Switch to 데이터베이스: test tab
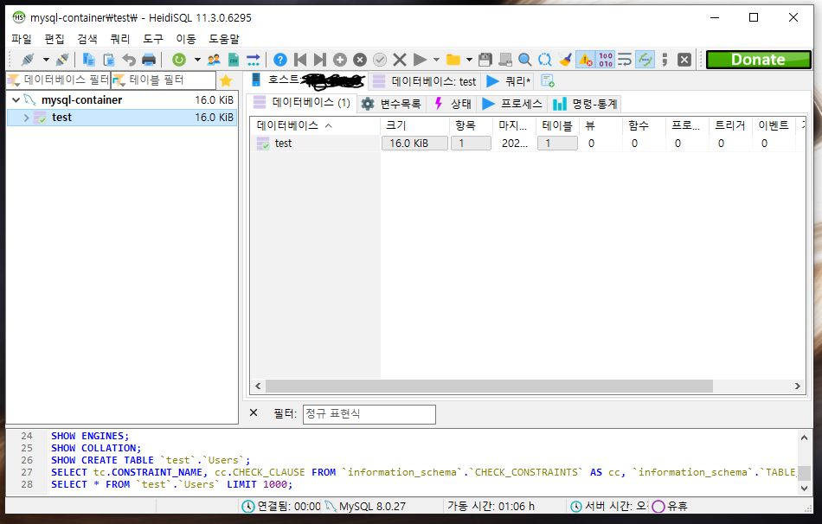 point(424,81)
